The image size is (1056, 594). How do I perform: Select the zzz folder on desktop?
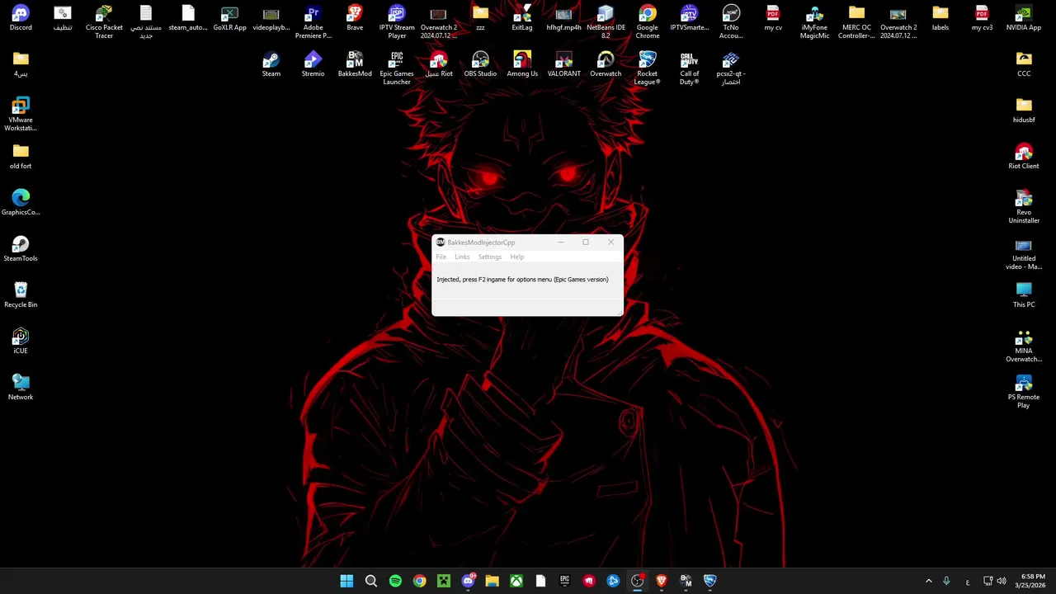[x=480, y=18]
